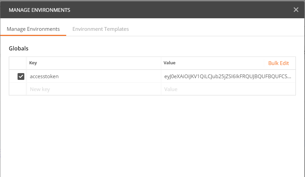
Task: Select the Manage Environments tab
Action: [x=33, y=29]
